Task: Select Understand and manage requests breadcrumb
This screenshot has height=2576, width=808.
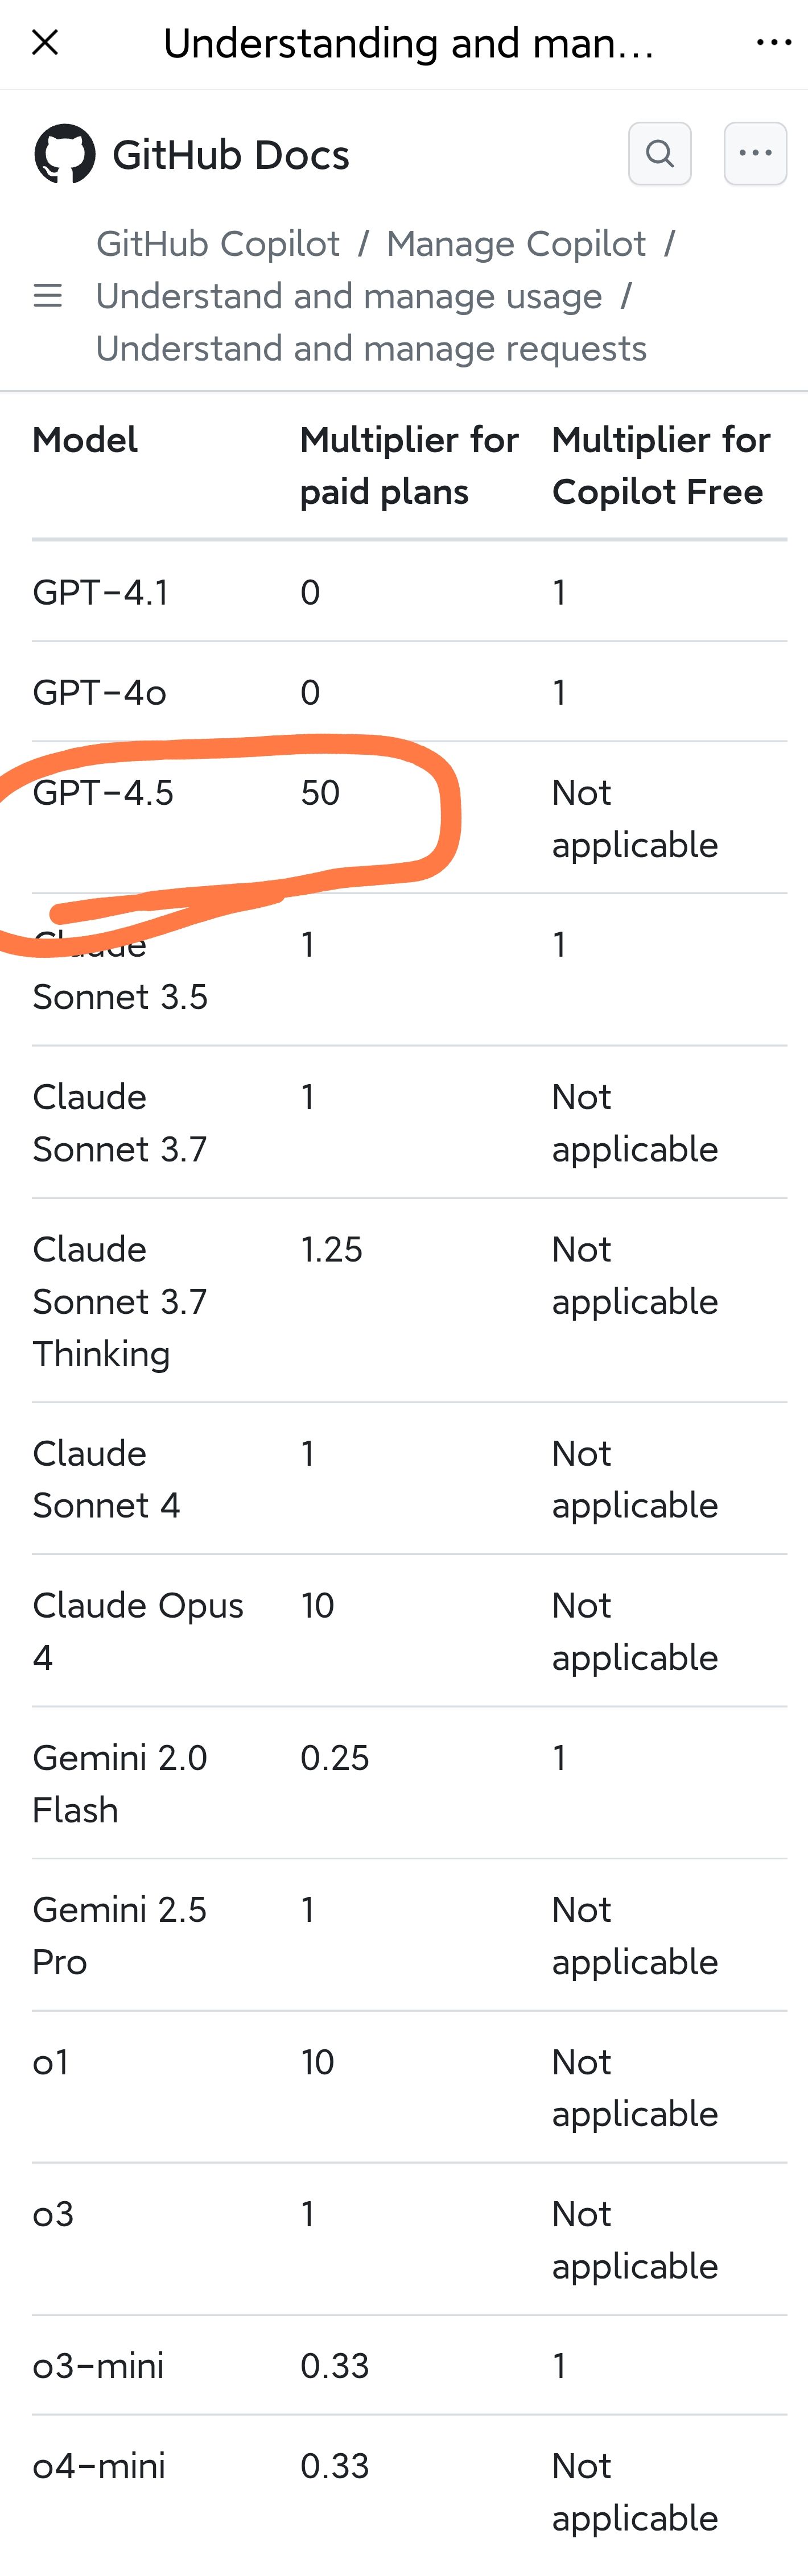Action: [x=371, y=348]
